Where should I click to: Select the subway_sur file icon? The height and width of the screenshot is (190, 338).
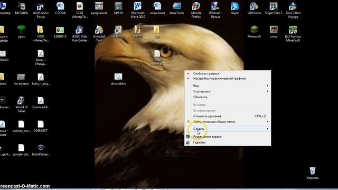pyautogui.click(x=21, y=126)
